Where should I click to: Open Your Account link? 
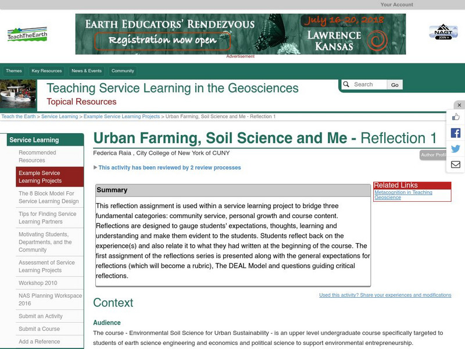click(396, 5)
